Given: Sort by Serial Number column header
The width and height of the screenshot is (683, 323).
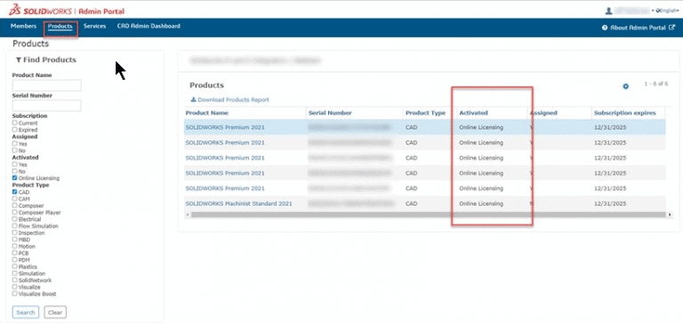Looking at the screenshot, I should [x=330, y=113].
